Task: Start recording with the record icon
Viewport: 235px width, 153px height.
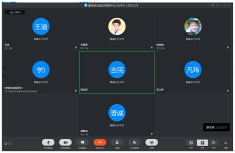Action: tap(152, 142)
